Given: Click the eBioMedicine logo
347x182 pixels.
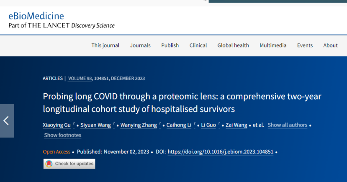Looking at the screenshot, I should (x=36, y=16).
